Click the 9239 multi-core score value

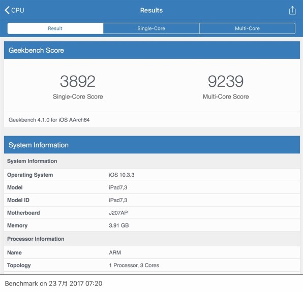pyautogui.click(x=226, y=81)
